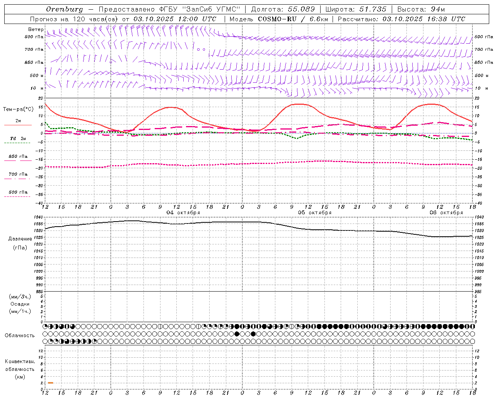Click the Ветер wind panel label

tap(36, 29)
